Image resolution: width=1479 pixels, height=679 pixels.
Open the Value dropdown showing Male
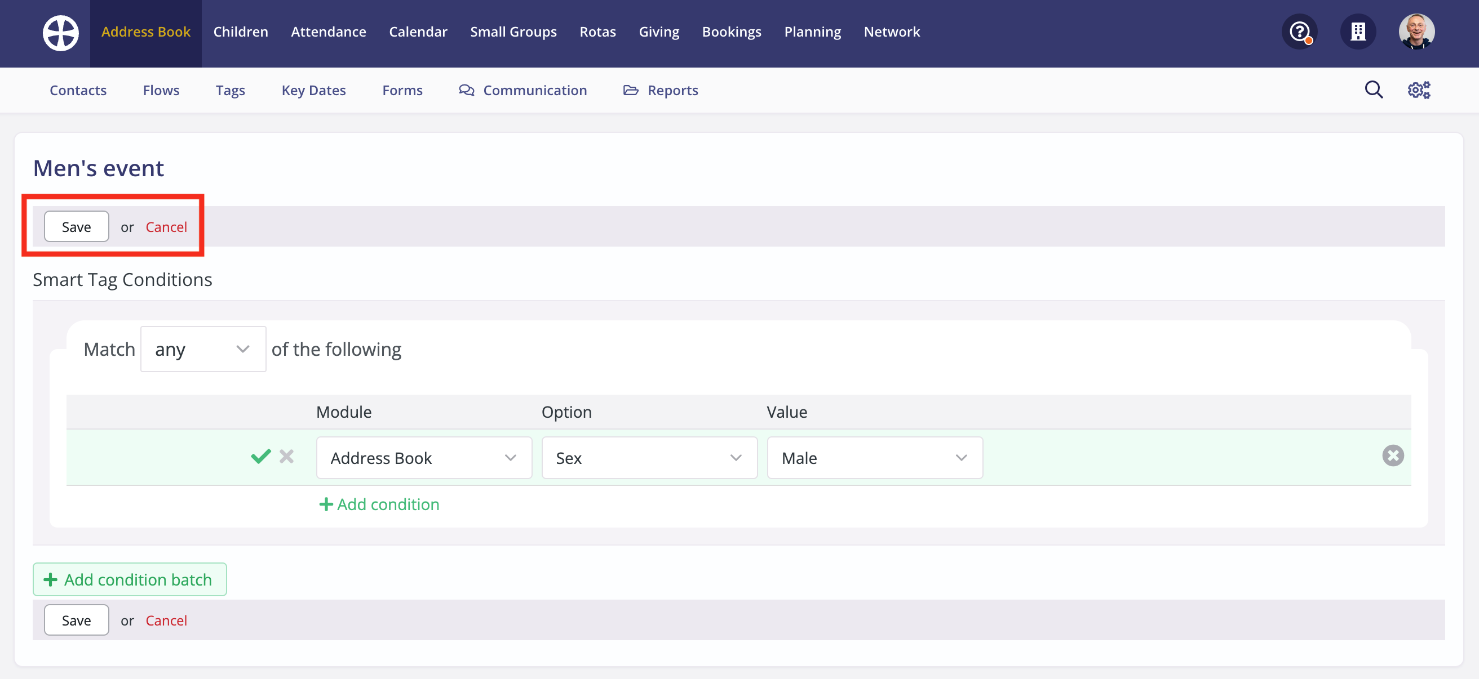[874, 457]
